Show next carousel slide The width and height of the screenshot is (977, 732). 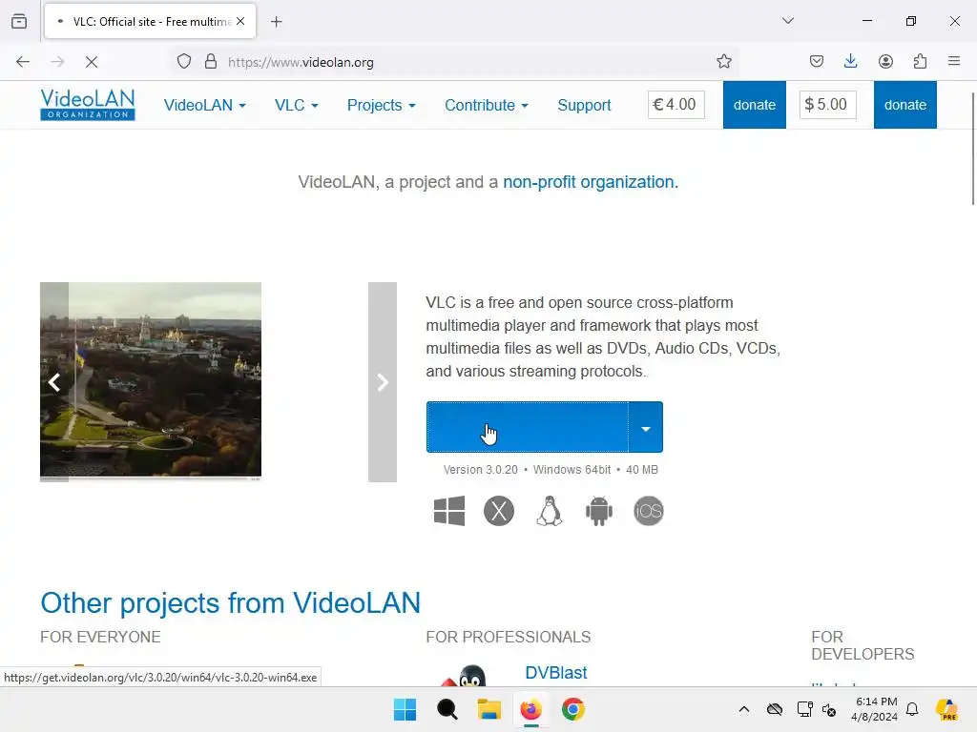pos(383,382)
